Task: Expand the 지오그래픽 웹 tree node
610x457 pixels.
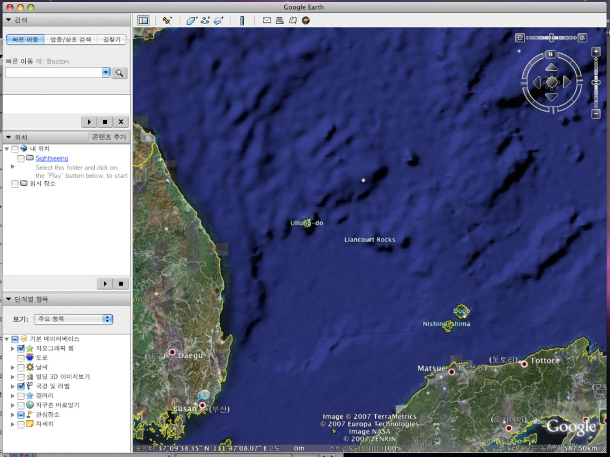Action: coord(13,349)
